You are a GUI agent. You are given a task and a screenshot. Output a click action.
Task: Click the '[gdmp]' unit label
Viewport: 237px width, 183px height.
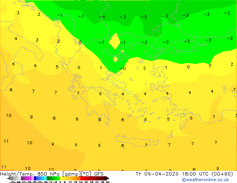click(71, 174)
